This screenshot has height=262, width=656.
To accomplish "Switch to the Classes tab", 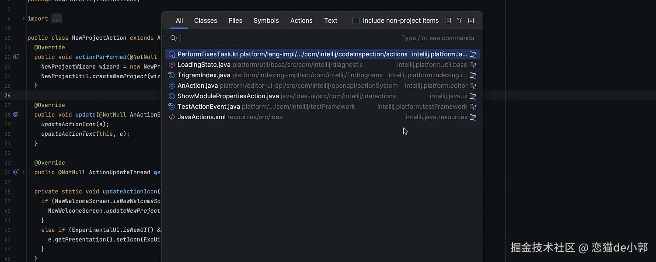I will 206,21.
